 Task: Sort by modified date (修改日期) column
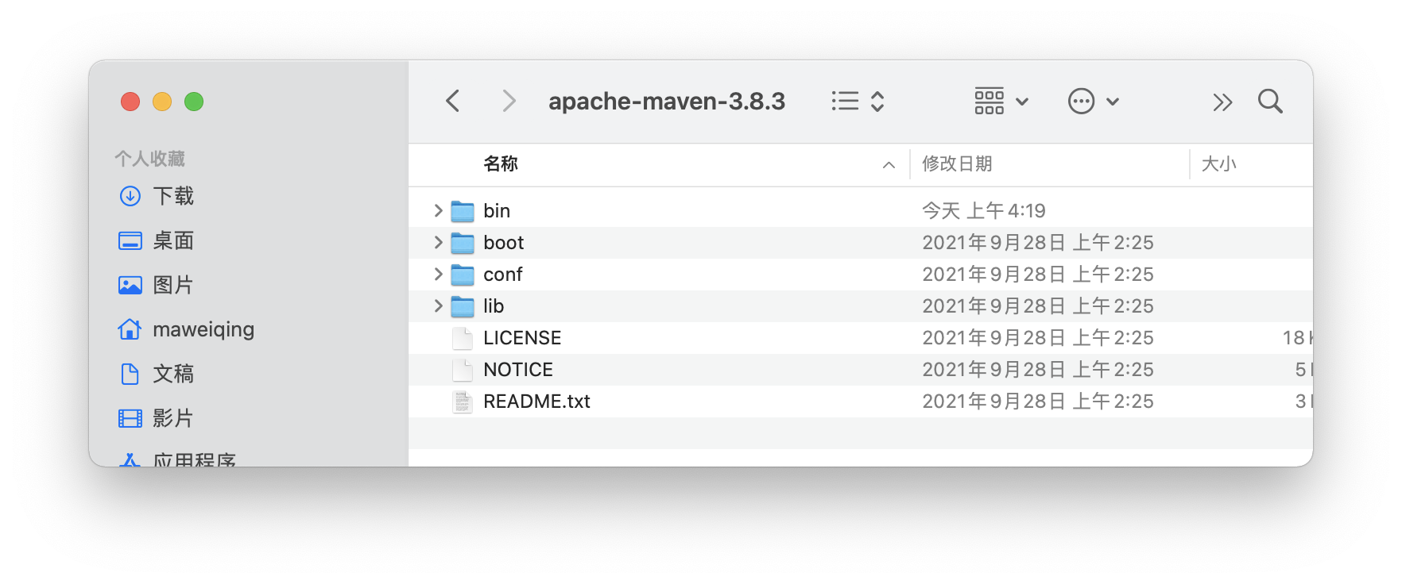click(957, 164)
